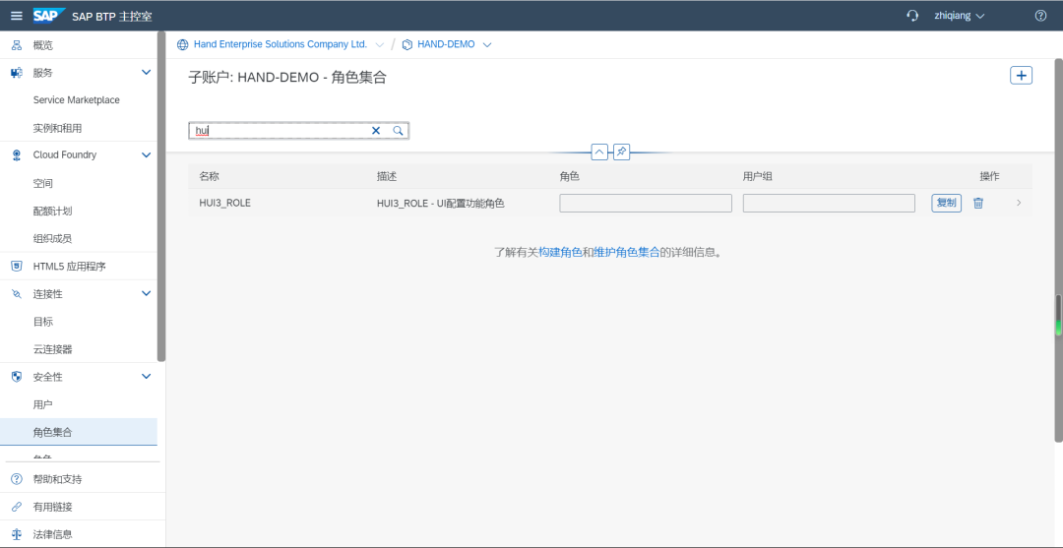1063x548 pixels.
Task: Open 空间 spaces
Action: click(x=42, y=184)
